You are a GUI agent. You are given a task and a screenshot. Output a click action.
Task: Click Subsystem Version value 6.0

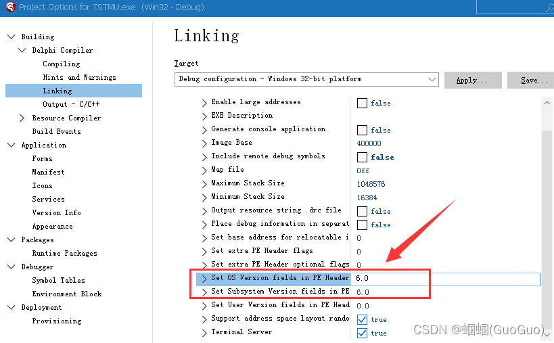coord(363,292)
